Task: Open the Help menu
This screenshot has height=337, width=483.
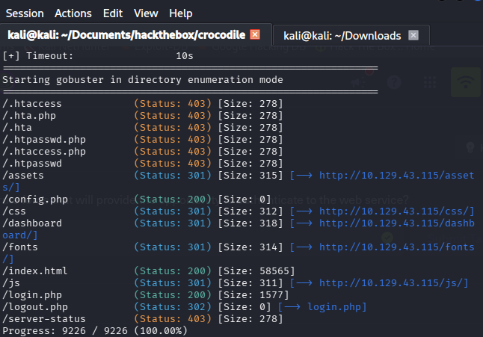Action: [x=180, y=13]
